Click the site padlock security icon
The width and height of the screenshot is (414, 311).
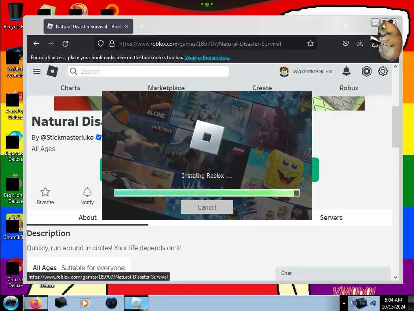click(112, 44)
